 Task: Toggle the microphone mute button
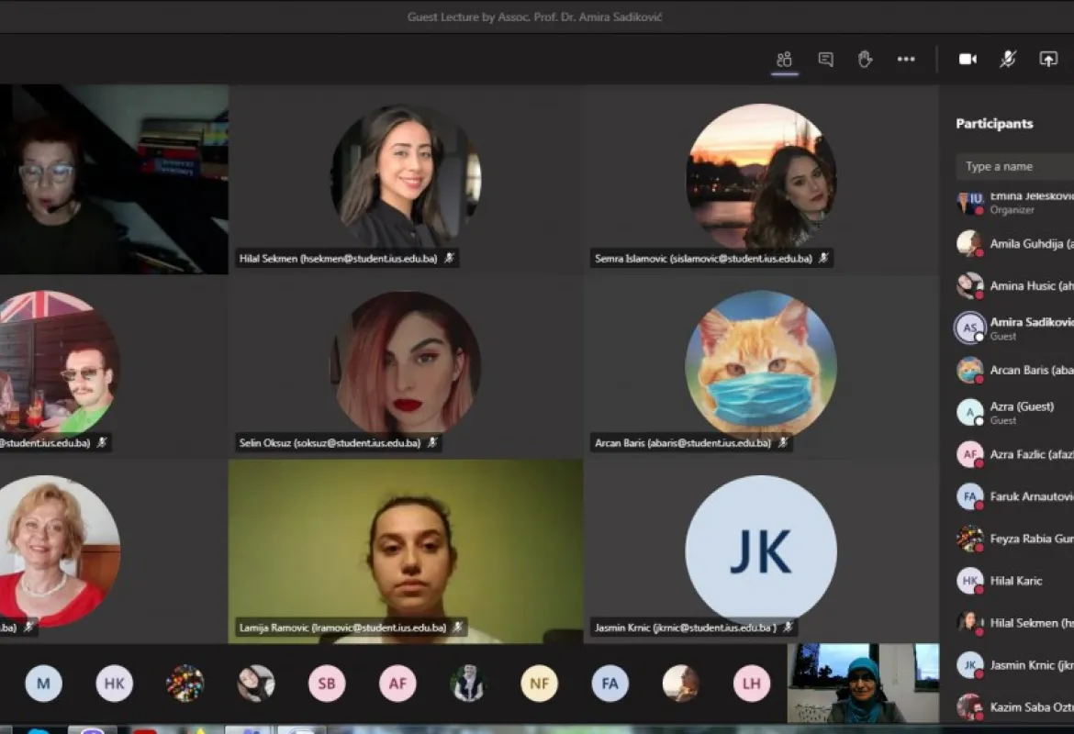point(1008,60)
